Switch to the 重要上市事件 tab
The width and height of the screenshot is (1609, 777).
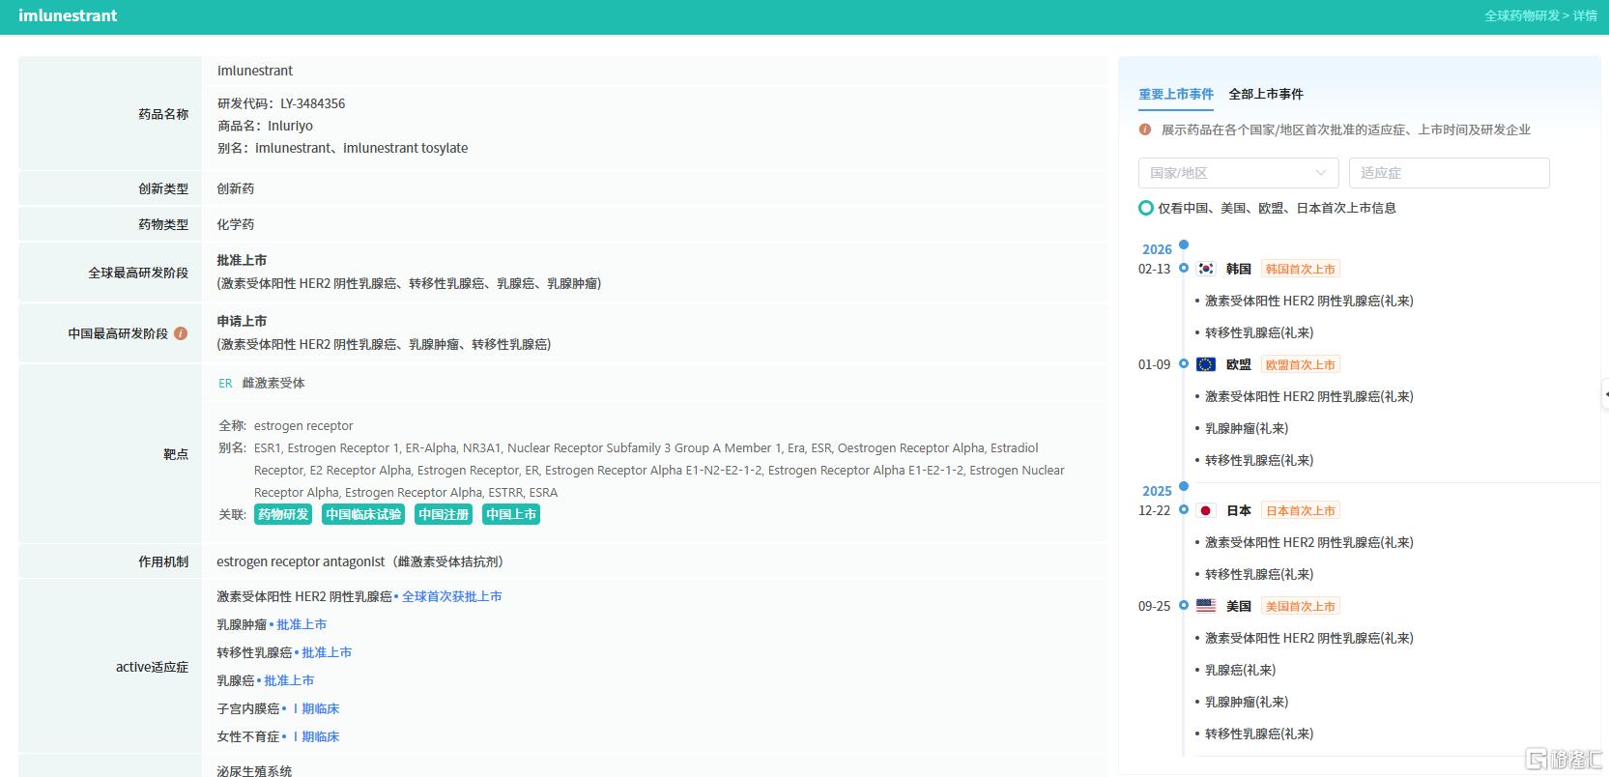tap(1176, 94)
